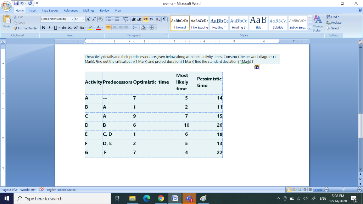This screenshot has width=363, height=204.
Task: Click the Clear Formatting icon
Action: (x=100, y=19)
